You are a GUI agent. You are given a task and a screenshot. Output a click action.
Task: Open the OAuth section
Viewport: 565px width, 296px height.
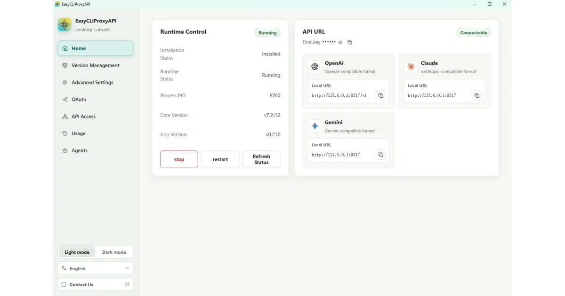(96, 100)
